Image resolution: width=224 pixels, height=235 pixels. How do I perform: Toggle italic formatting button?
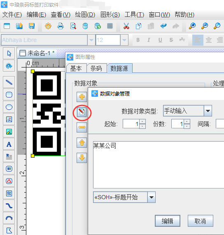pyautogui.click(x=149, y=40)
